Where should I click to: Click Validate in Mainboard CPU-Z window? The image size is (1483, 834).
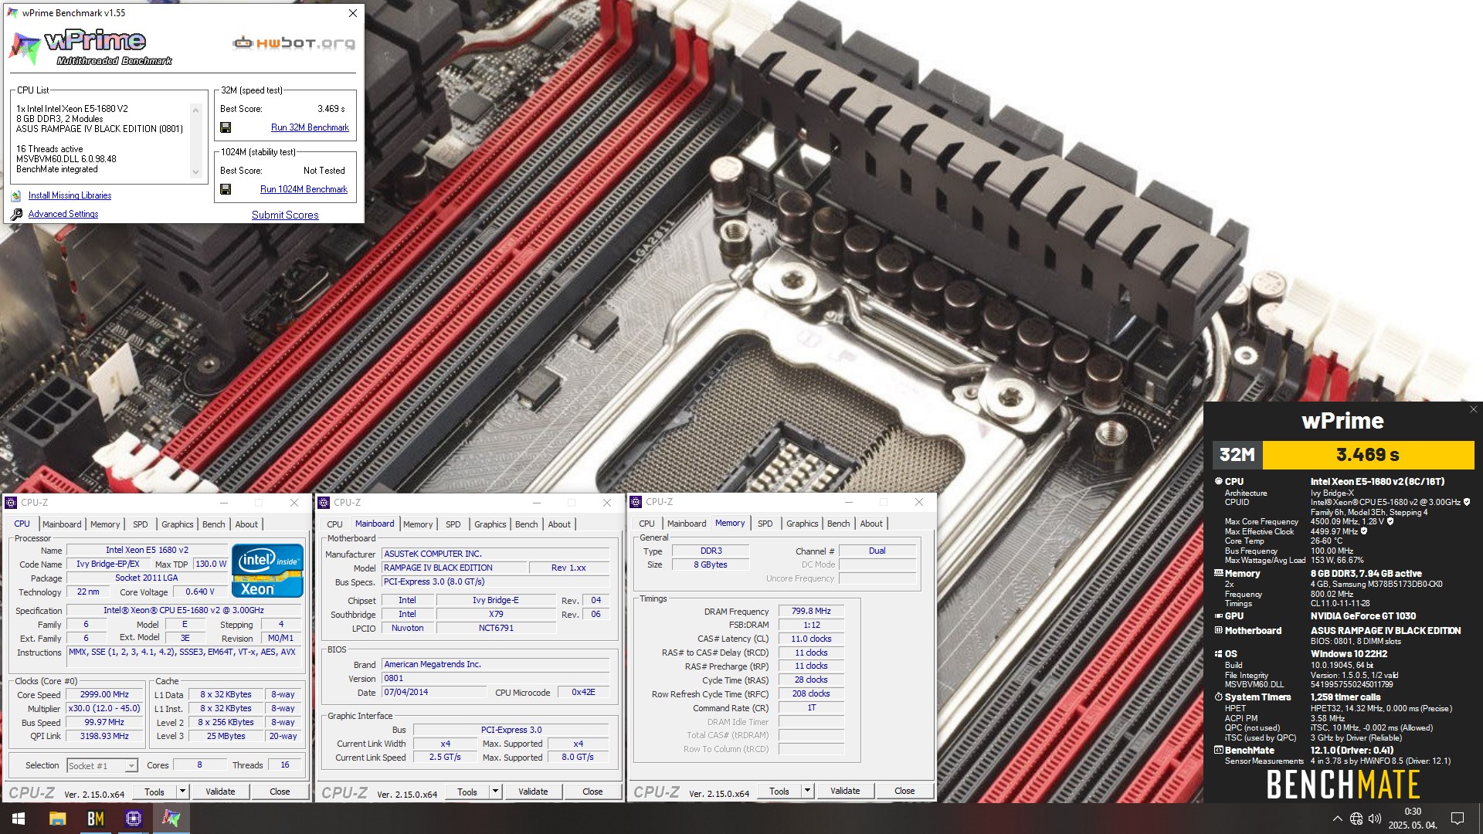pos(533,792)
